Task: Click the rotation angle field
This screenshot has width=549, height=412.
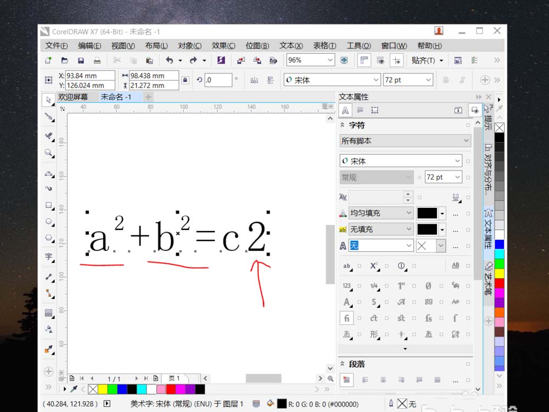Action: point(218,80)
